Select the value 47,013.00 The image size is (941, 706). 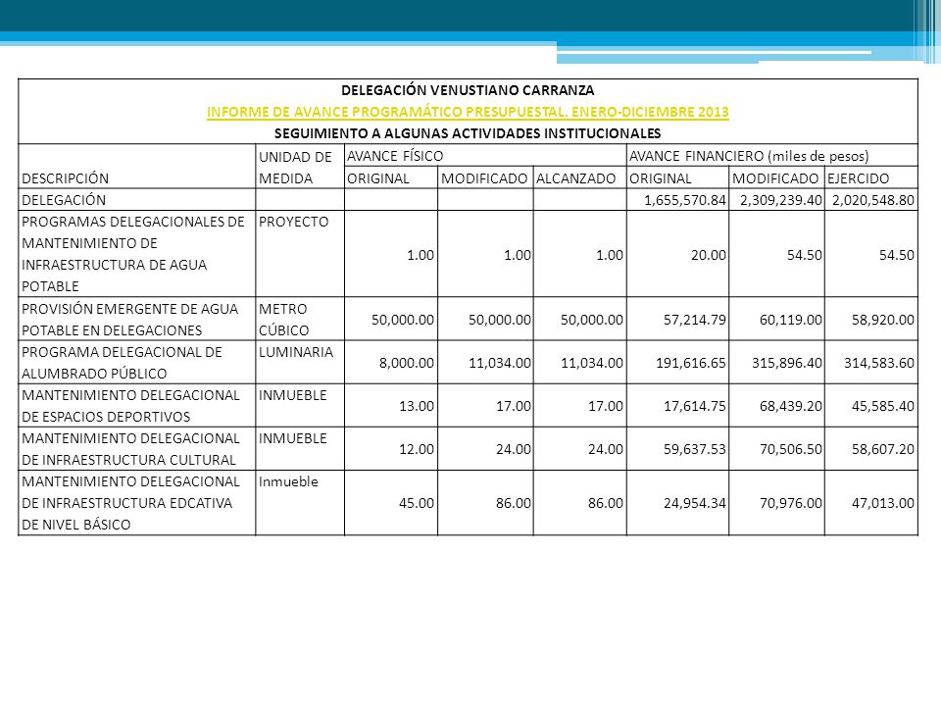(883, 503)
